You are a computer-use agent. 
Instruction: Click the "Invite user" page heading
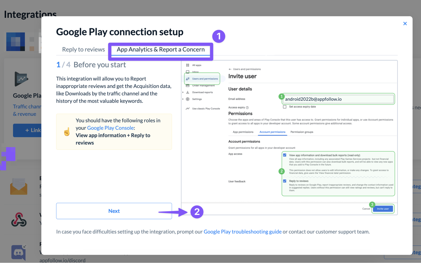[x=242, y=76]
